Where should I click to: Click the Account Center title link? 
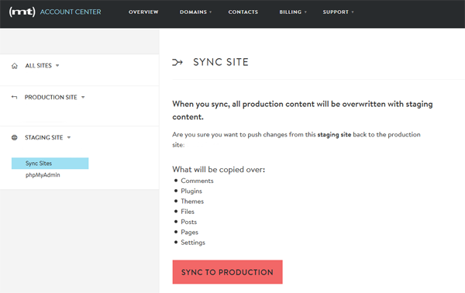click(x=71, y=12)
